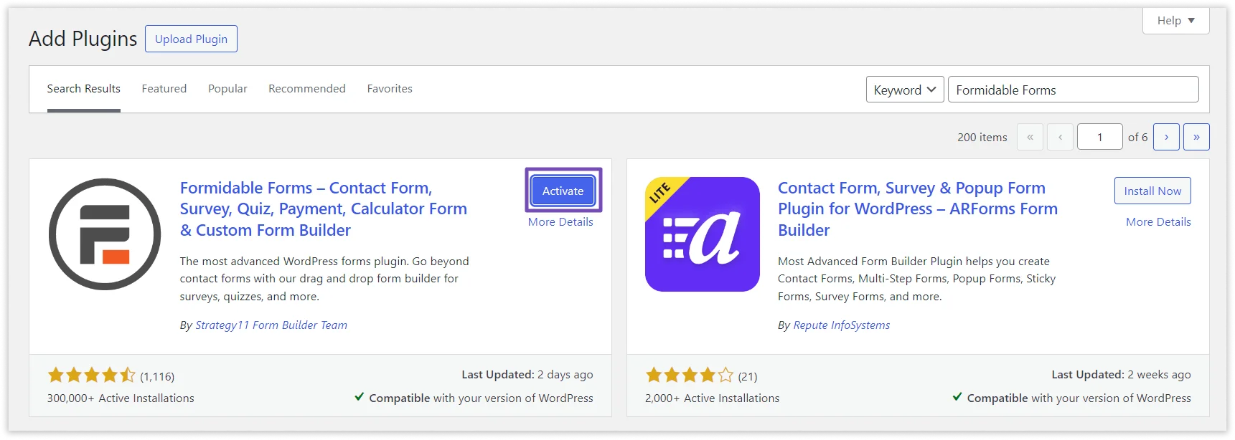The width and height of the screenshot is (1235, 440).
Task: Jump to last page of results
Action: click(x=1196, y=137)
